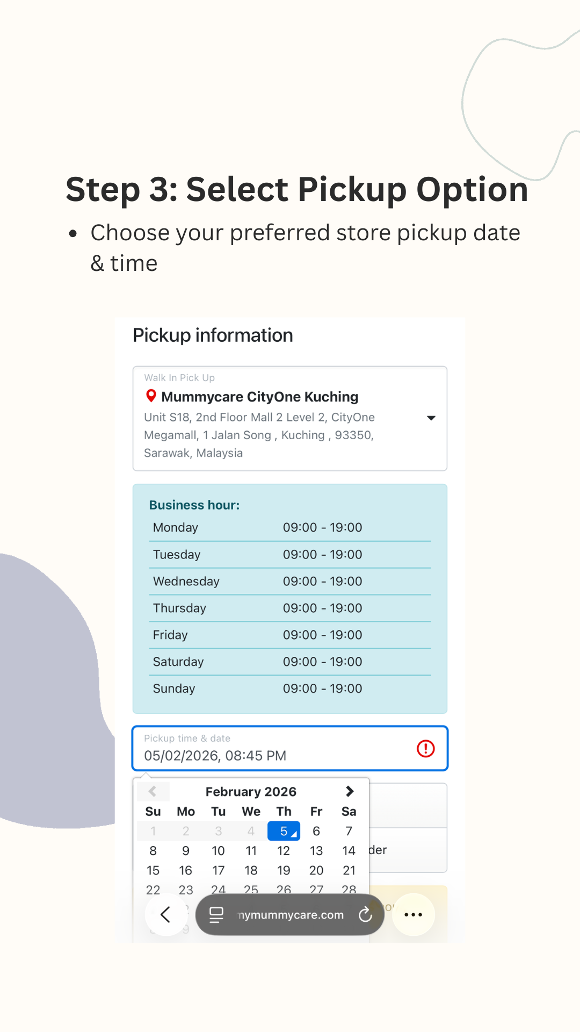This screenshot has height=1032, width=580.
Task: Click the red location pin icon
Action: 151,396
